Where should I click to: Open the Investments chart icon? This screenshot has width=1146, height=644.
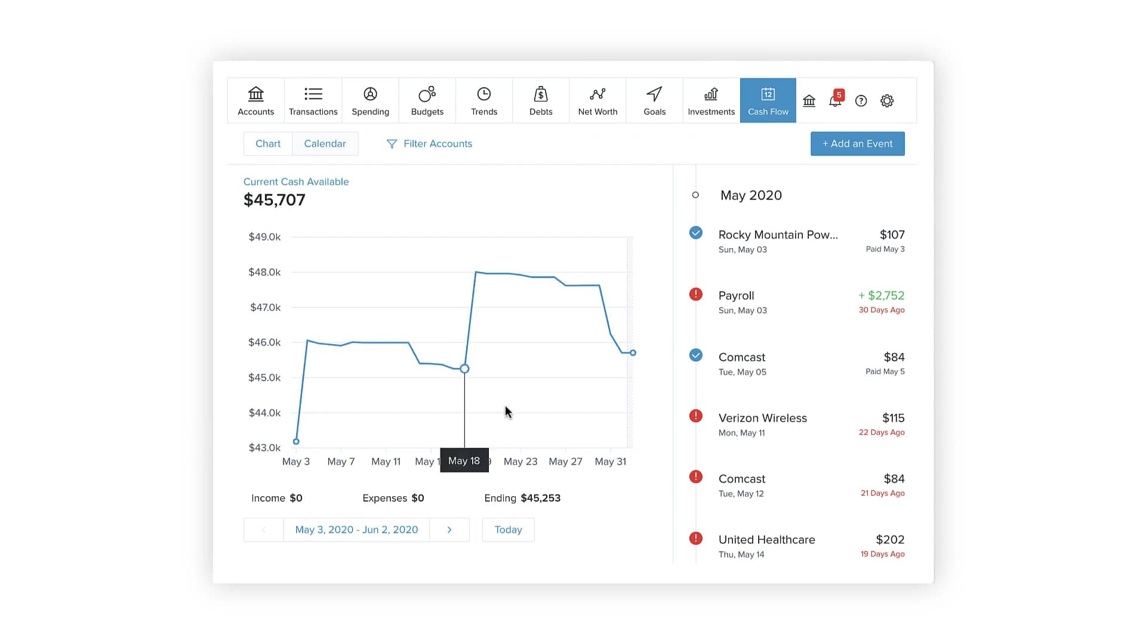[710, 100]
